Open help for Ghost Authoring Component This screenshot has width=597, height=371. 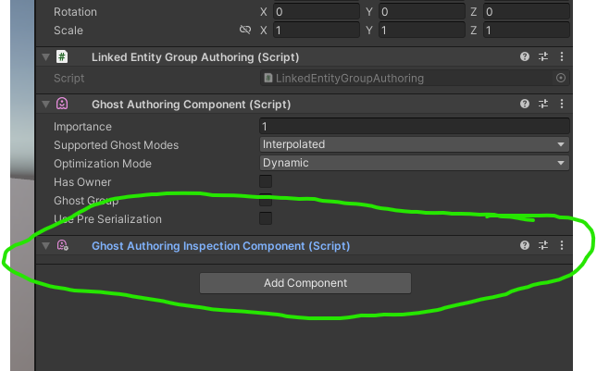click(x=525, y=105)
